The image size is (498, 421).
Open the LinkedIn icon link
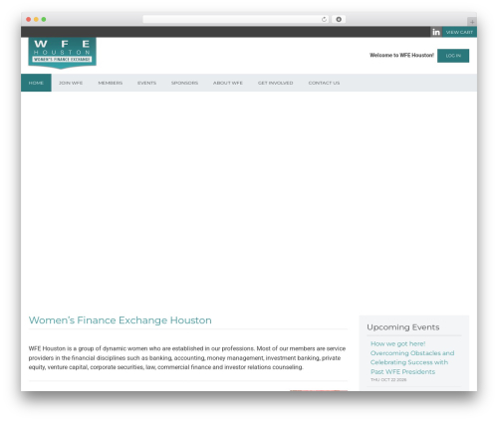[436, 32]
